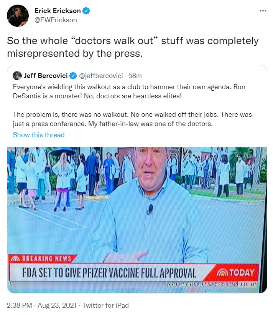Click Erick Erickson's verified badge

point(86,11)
